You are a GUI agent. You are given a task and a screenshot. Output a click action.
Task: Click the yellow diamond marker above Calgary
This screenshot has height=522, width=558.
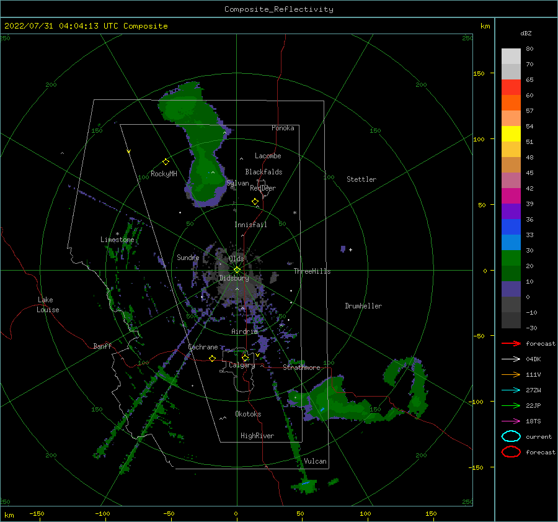245,358
